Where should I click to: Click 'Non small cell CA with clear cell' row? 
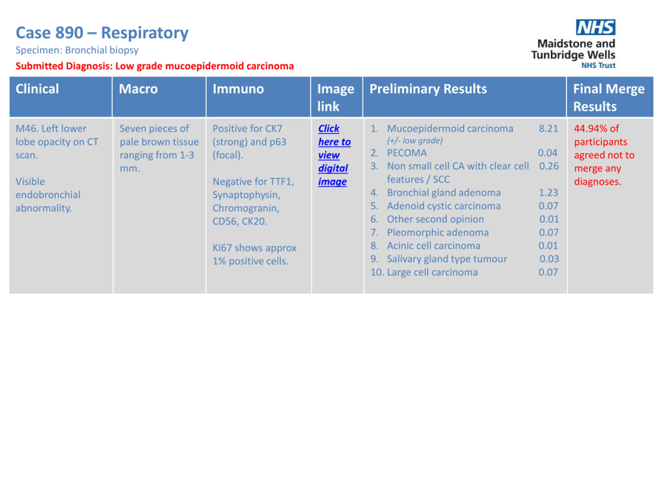coord(464,173)
